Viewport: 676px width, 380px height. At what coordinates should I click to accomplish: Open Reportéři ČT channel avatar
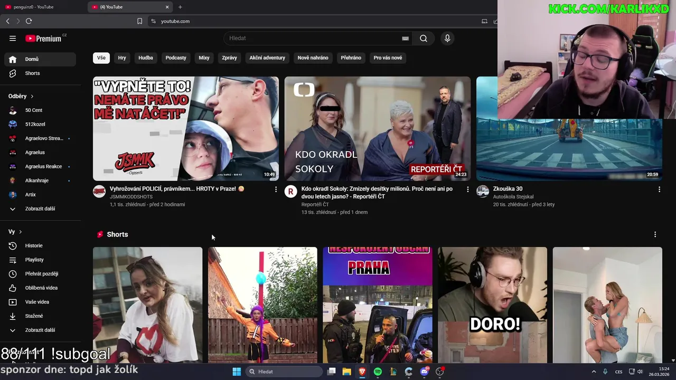(x=290, y=191)
